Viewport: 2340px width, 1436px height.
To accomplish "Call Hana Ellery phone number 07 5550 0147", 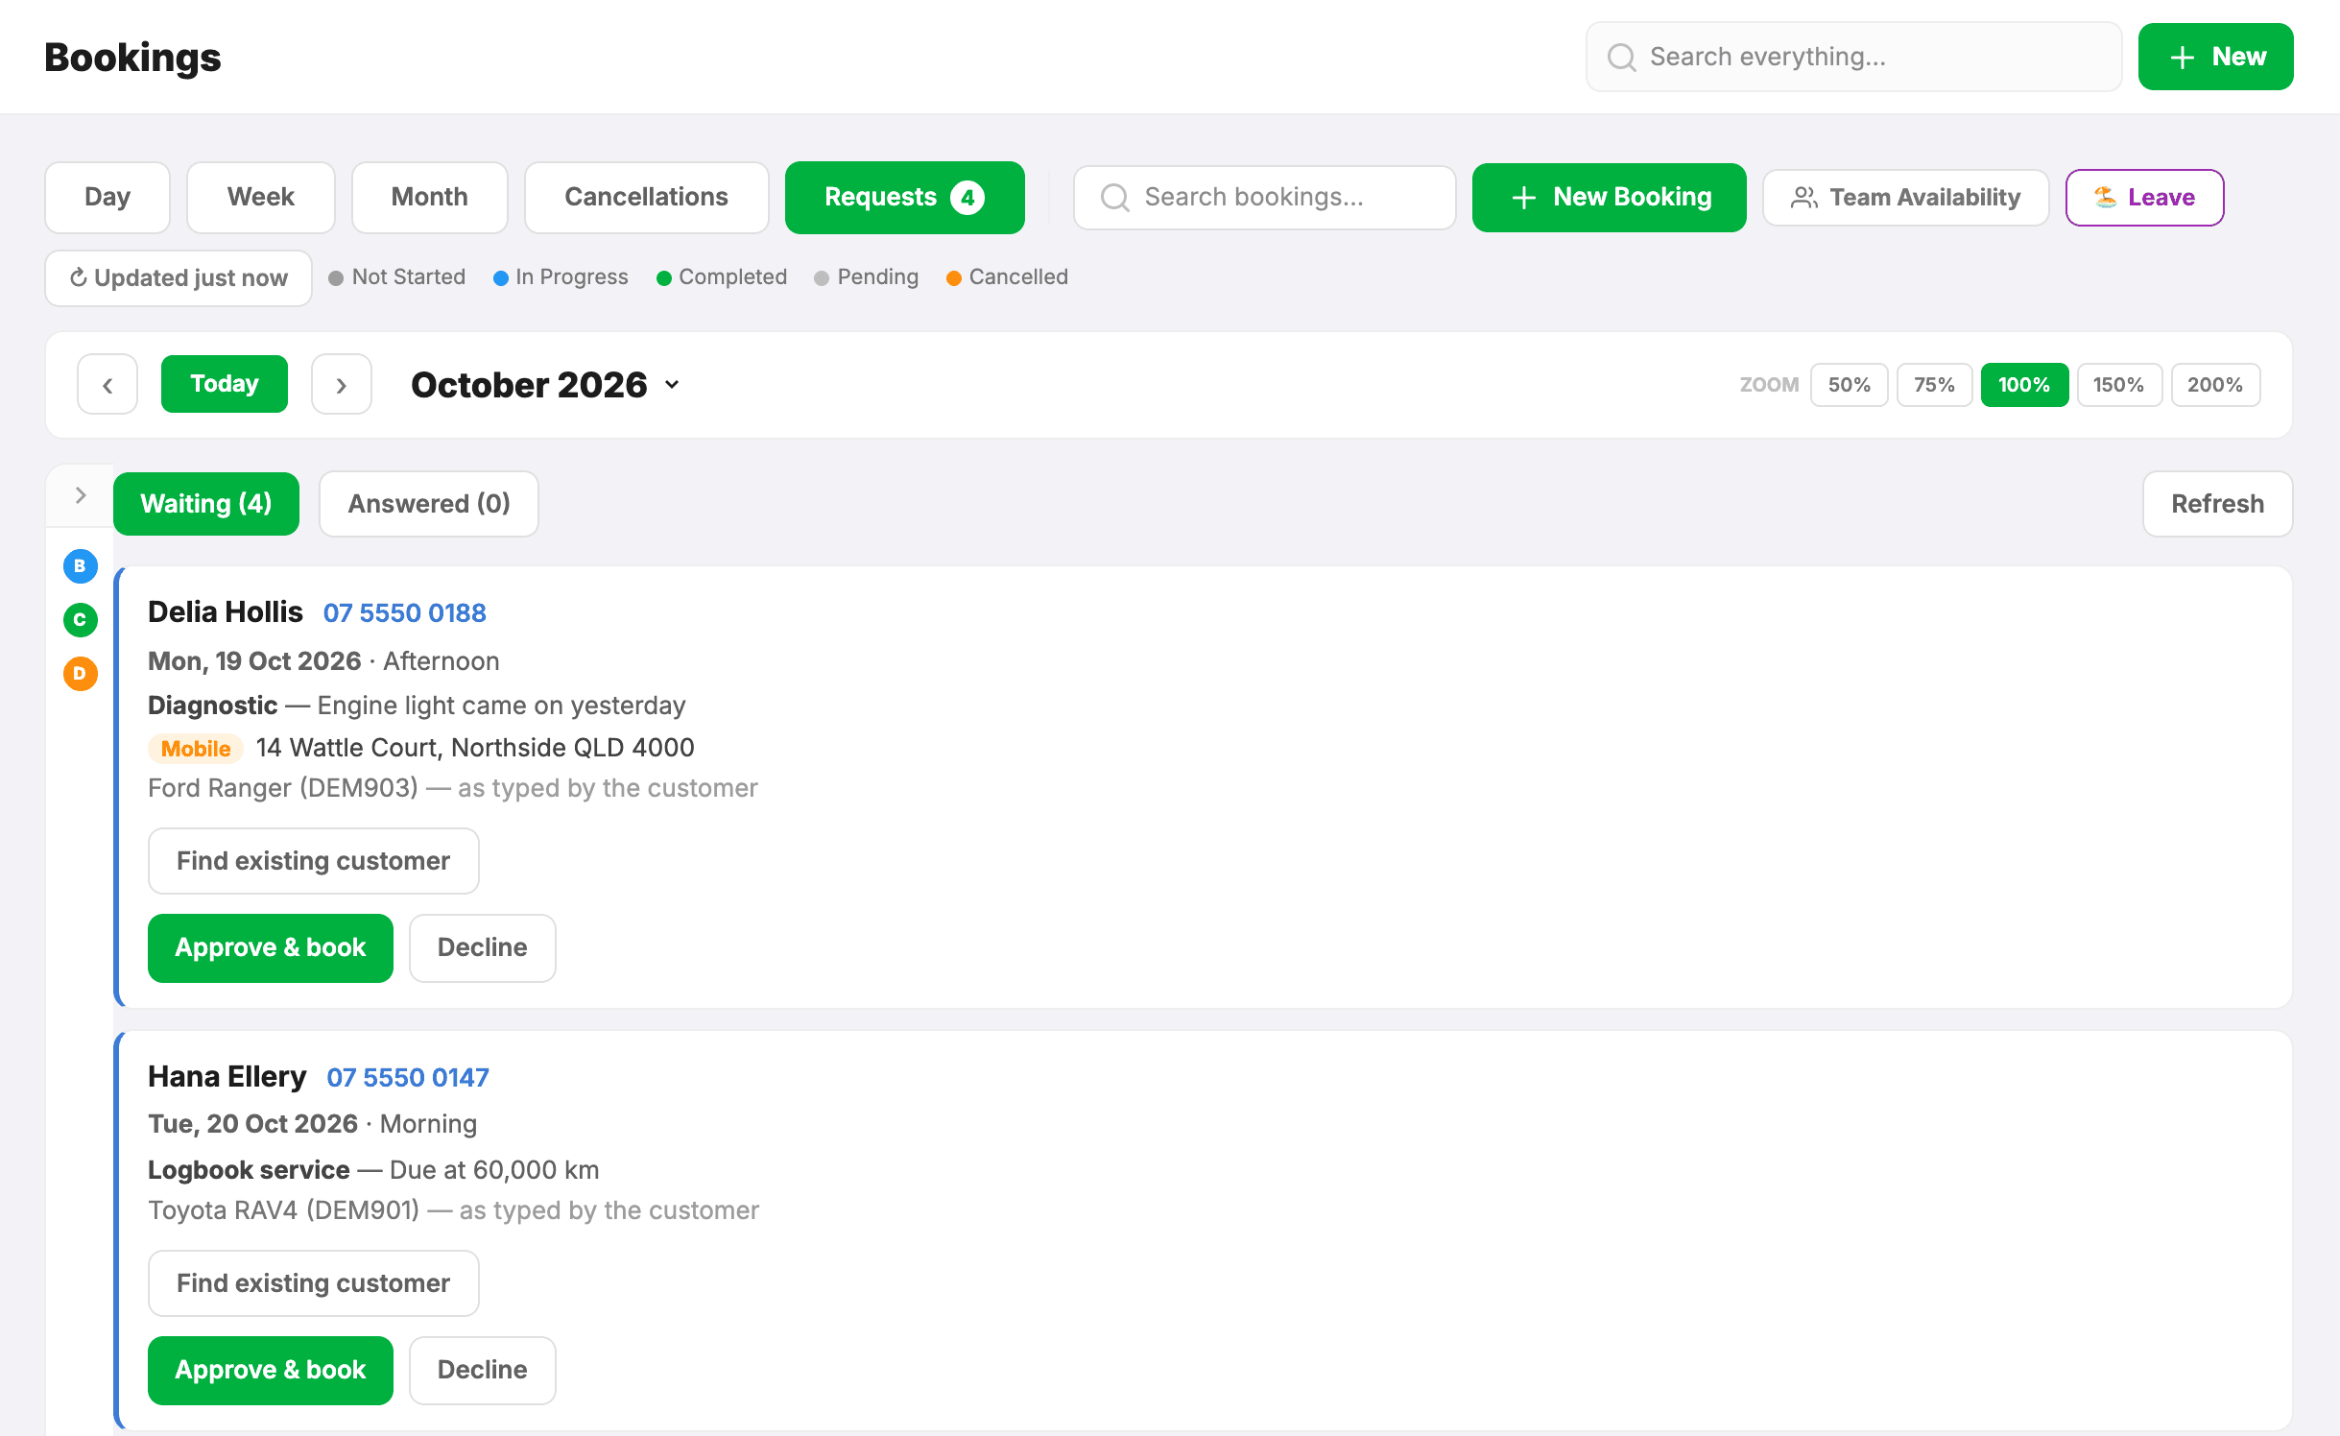I will pyautogui.click(x=408, y=1078).
